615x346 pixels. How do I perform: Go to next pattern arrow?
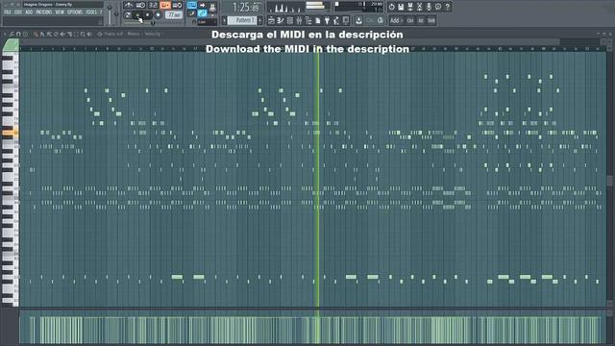tap(260, 20)
